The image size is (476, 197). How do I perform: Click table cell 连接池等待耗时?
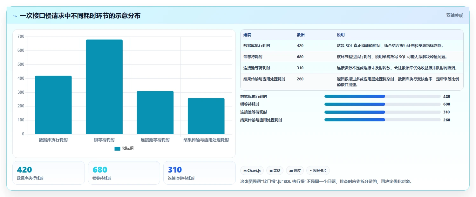coord(257,68)
